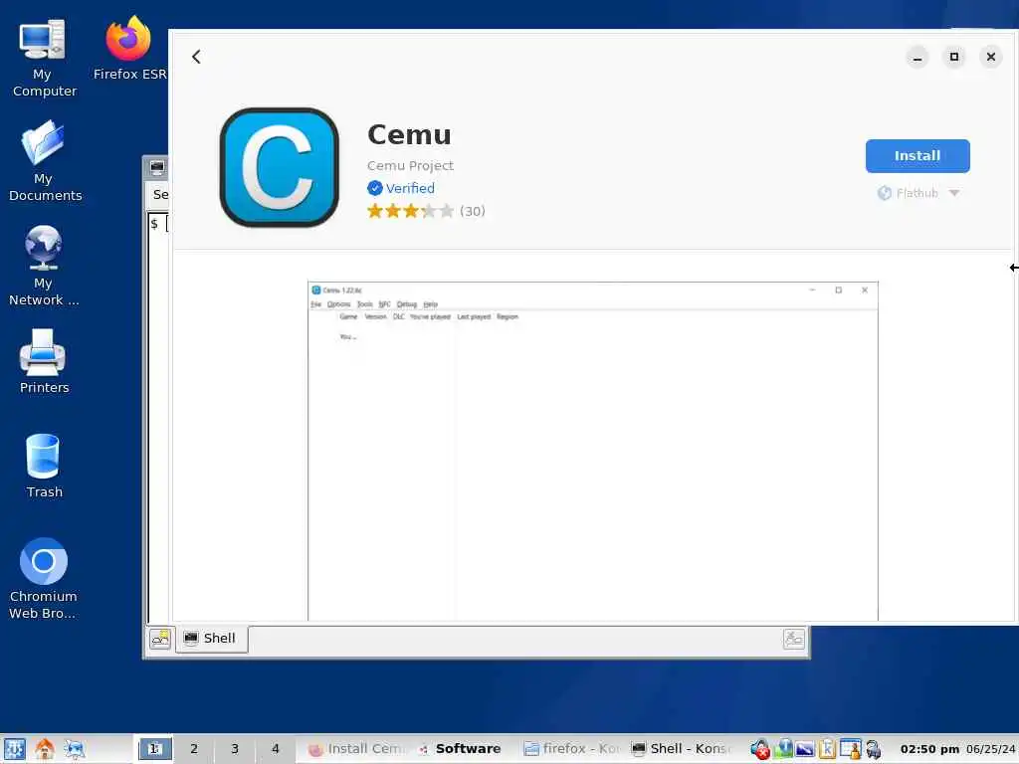The image size is (1019, 764).
Task: Launch Firefox ESR from desktop
Action: (129, 50)
